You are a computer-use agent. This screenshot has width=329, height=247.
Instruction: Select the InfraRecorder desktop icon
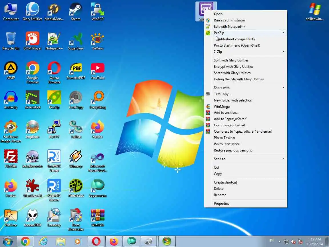(32, 159)
